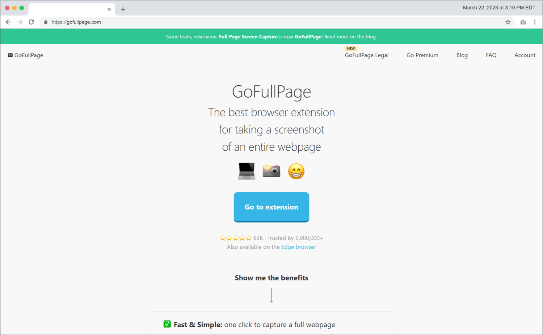Bookmark the page with the star icon
Screen dimensions: 543x335
[508, 22]
